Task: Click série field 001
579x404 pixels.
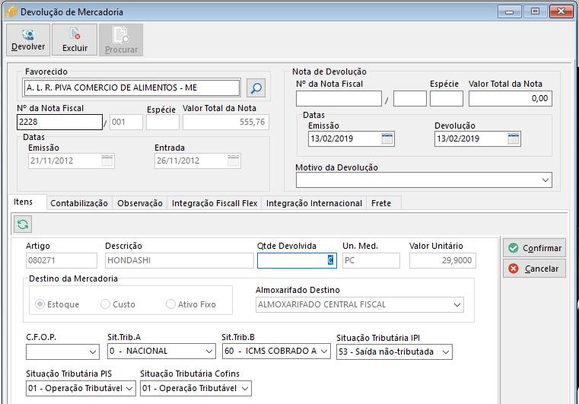Action: click(x=126, y=122)
